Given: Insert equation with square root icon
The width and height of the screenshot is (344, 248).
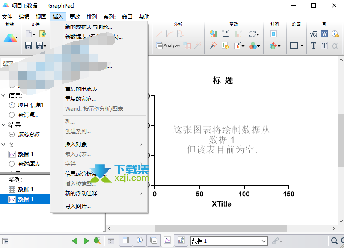Looking at the screenshot, I should pyautogui.click(x=314, y=34).
